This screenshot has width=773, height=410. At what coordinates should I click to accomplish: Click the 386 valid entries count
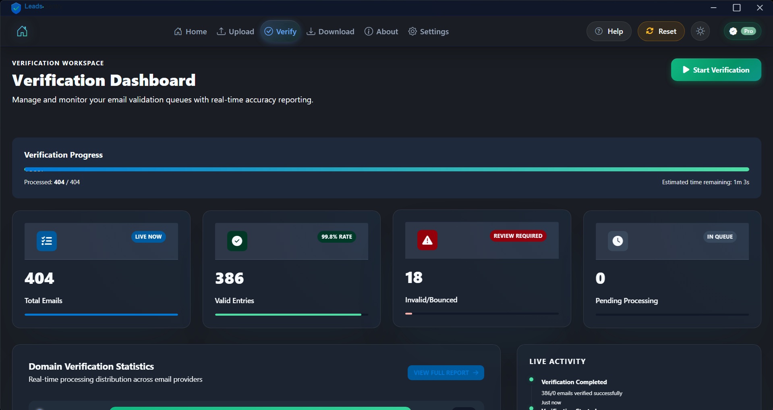(x=230, y=278)
